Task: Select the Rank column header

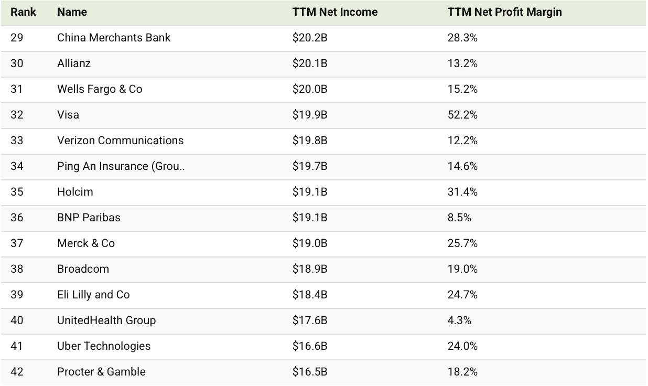Action: coord(23,12)
